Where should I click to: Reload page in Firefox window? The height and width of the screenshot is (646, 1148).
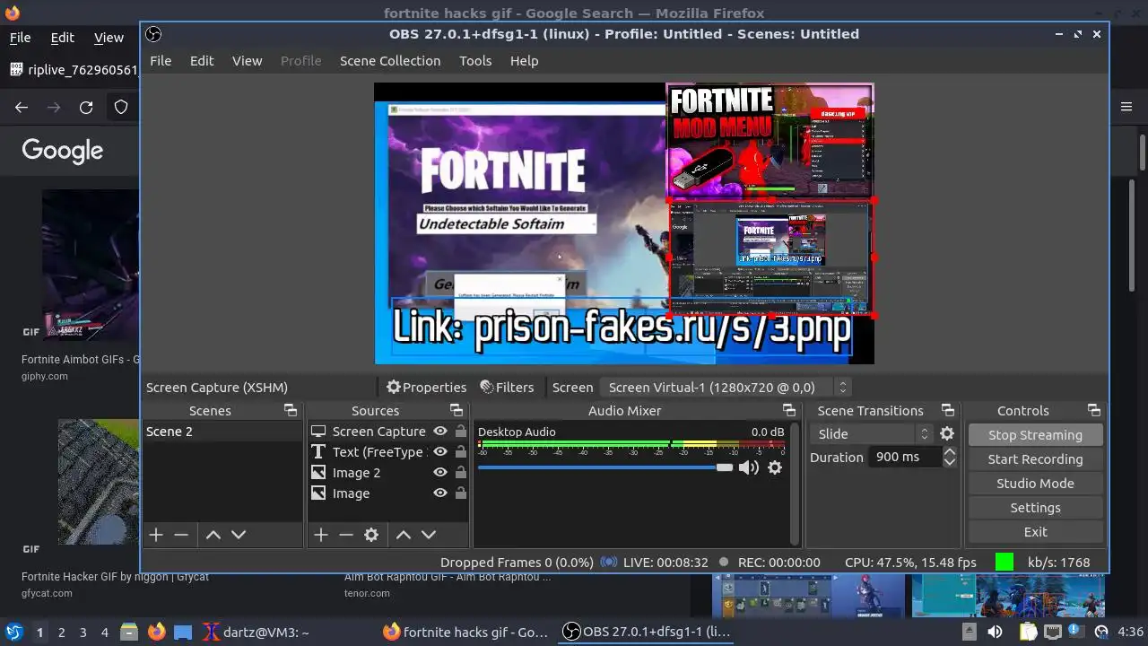pos(86,108)
